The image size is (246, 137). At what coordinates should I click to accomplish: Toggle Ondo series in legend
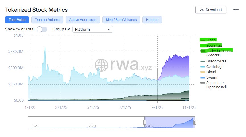pyautogui.click(x=211, y=40)
